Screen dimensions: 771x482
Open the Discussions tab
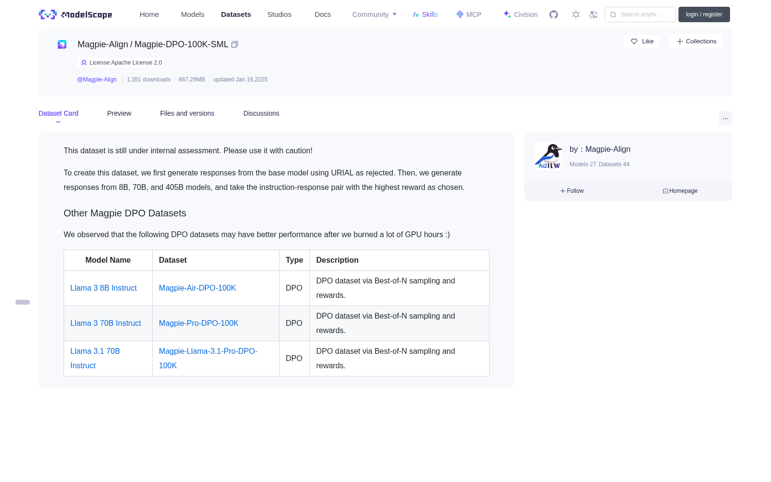[x=261, y=113]
